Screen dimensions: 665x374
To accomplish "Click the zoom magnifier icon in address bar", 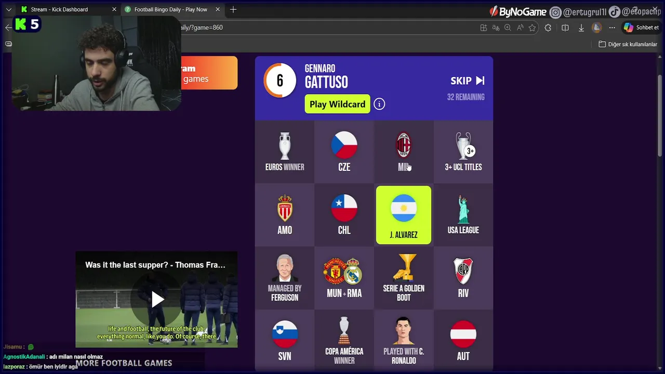I will 508,28.
